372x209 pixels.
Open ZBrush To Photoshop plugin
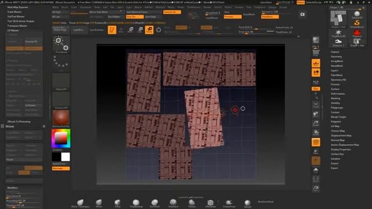click(19, 121)
